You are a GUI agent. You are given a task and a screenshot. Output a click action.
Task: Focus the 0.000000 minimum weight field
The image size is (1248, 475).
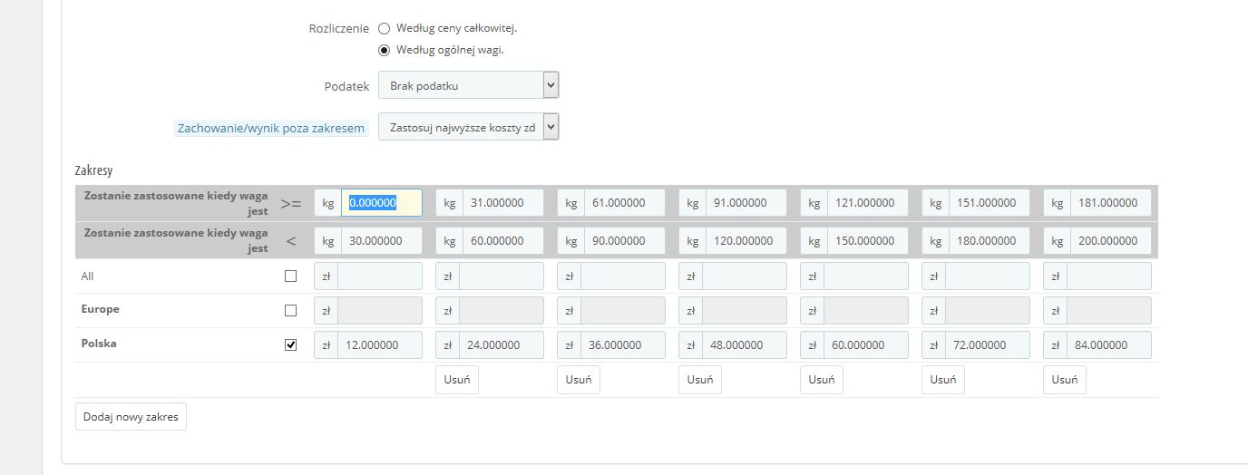(381, 203)
